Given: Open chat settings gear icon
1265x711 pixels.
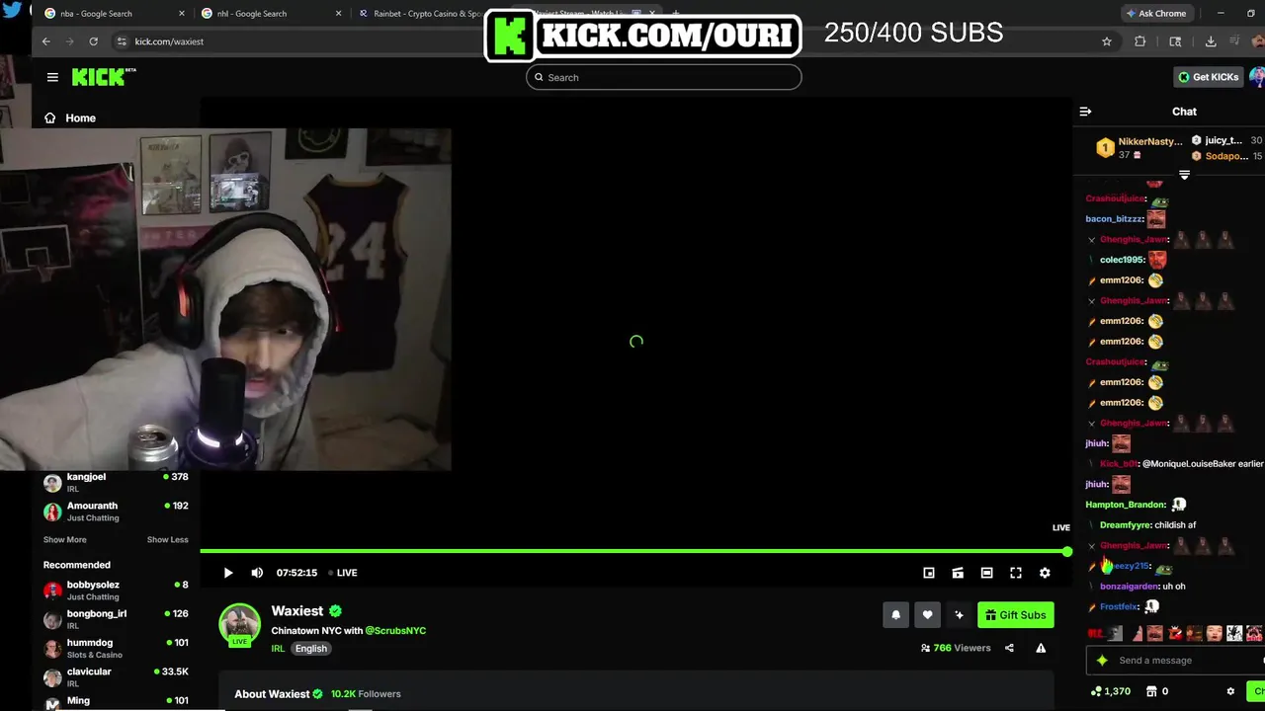Looking at the screenshot, I should coord(1230,691).
